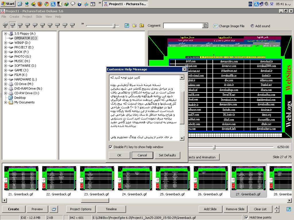Confirm help message with OK button

click(119, 155)
